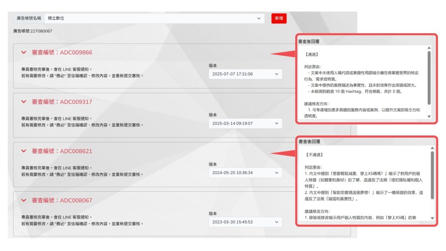The width and height of the screenshot is (446, 251).
Task: Toggle the chevron beside review ADC008621
Action: [24, 151]
